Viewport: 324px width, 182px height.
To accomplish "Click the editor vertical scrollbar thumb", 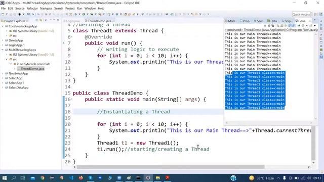I will [313, 143].
